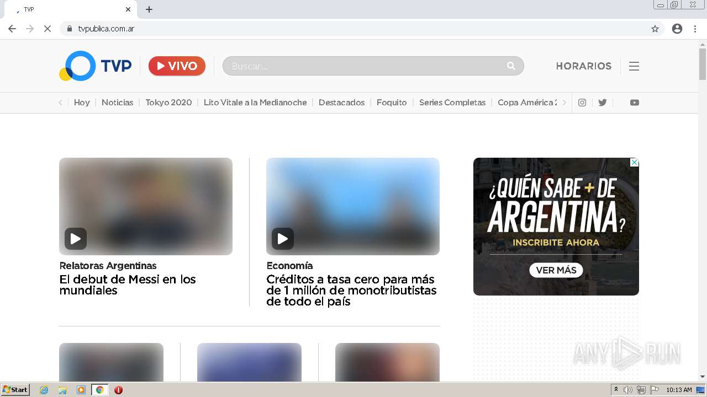
Task: Select Noticias in the navigation bar
Action: coord(118,103)
